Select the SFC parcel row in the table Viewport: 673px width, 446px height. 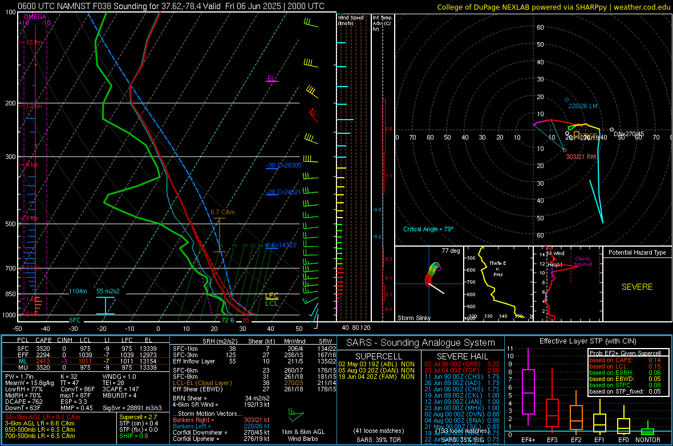click(x=86, y=349)
